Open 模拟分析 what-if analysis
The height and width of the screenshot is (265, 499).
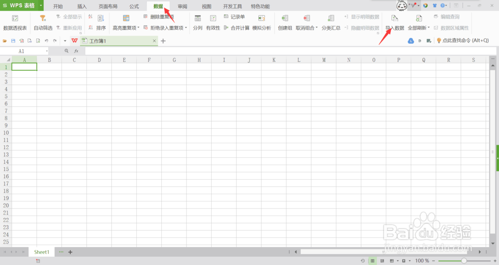[x=261, y=22]
